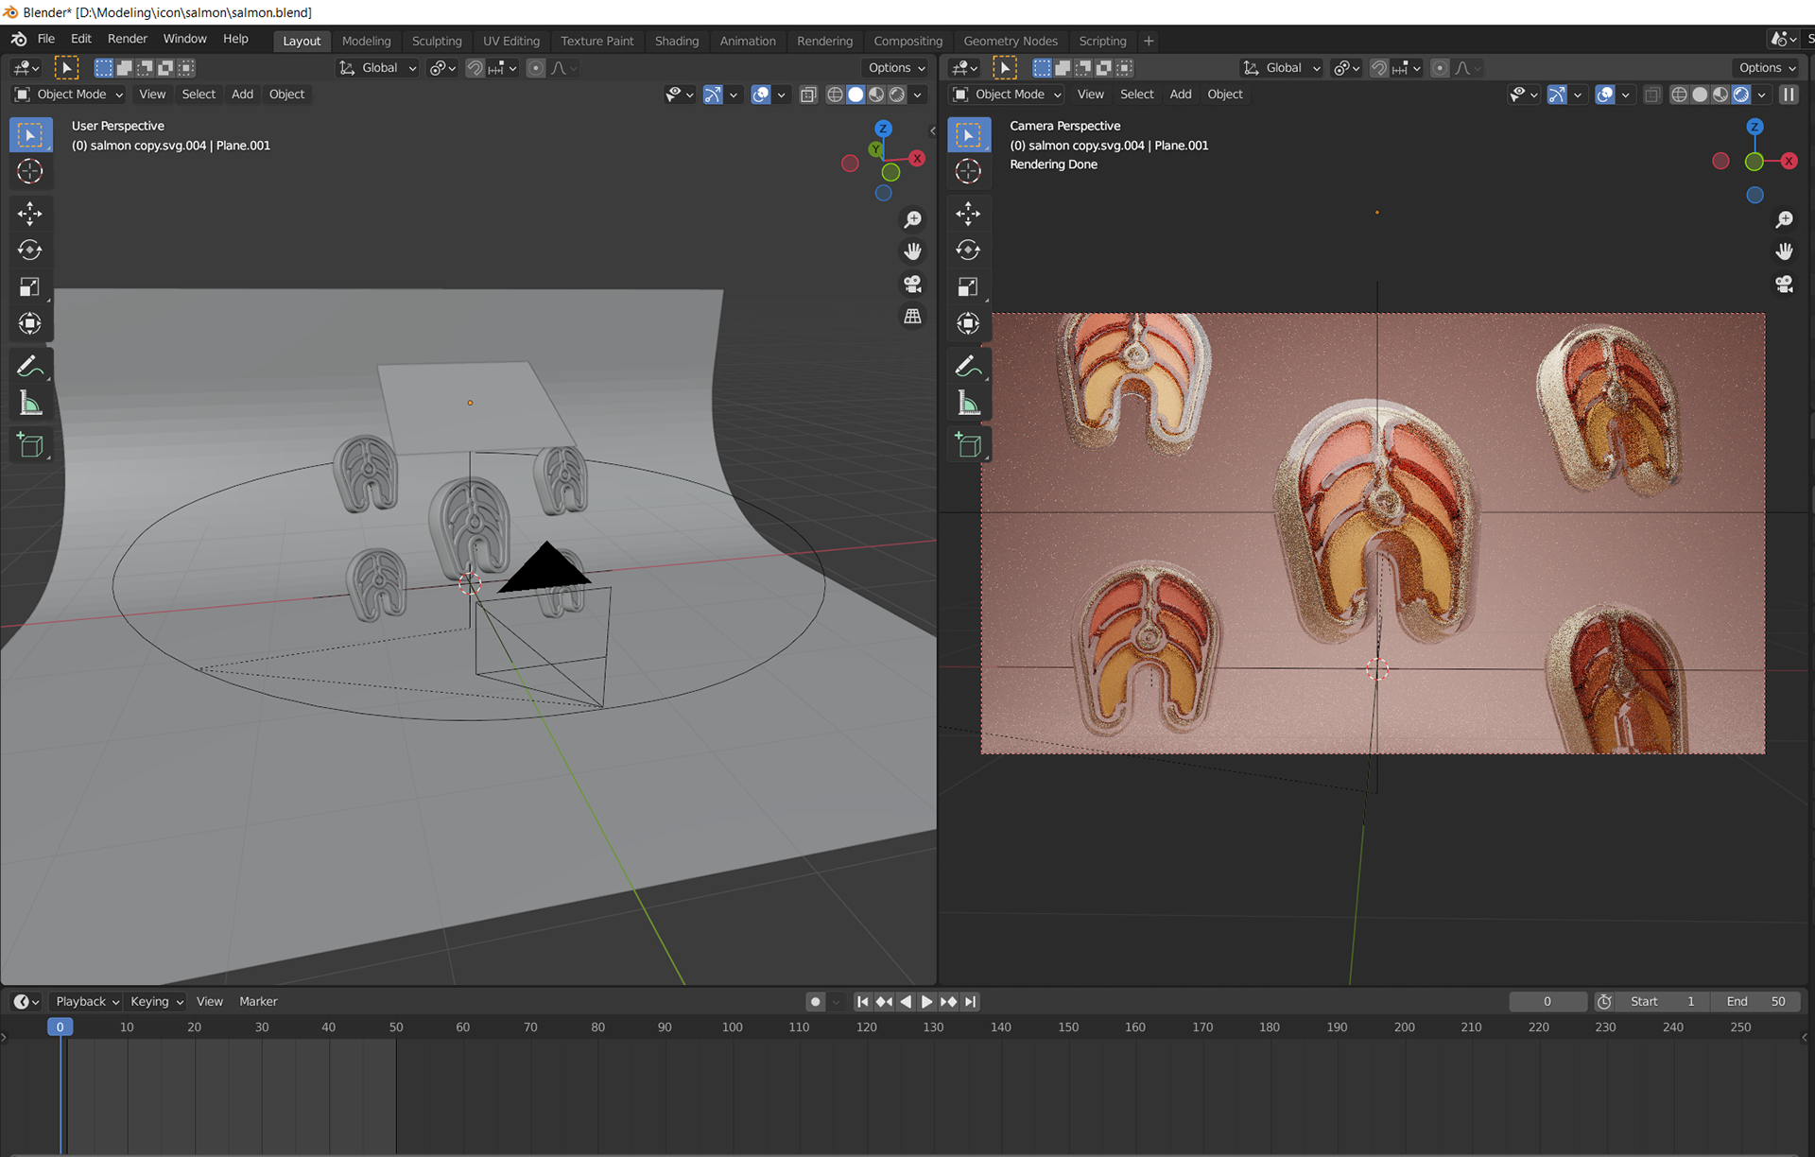Open the Global transform orientation dropdown in left viewport

(x=378, y=68)
